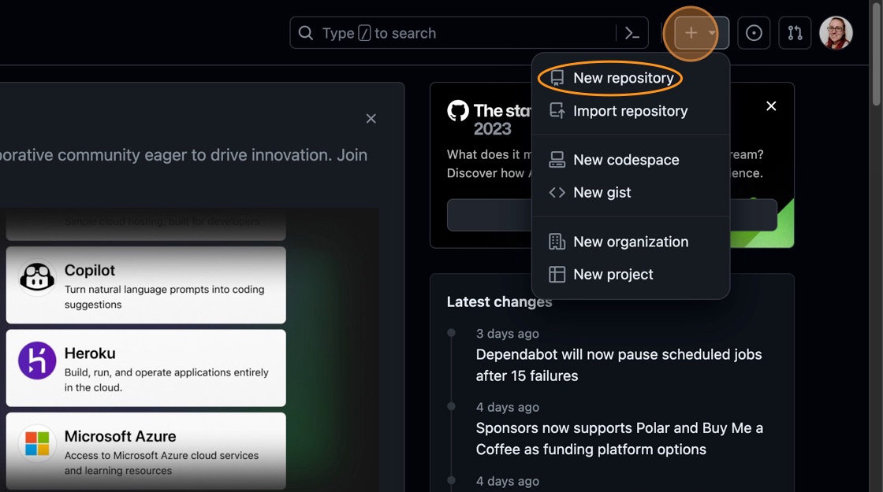The width and height of the screenshot is (883, 492).
Task: Select New repository from the menu
Action: (x=622, y=77)
